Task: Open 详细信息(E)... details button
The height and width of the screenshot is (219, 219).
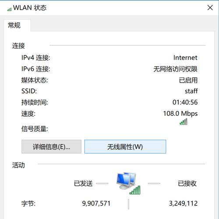Action: (x=51, y=147)
